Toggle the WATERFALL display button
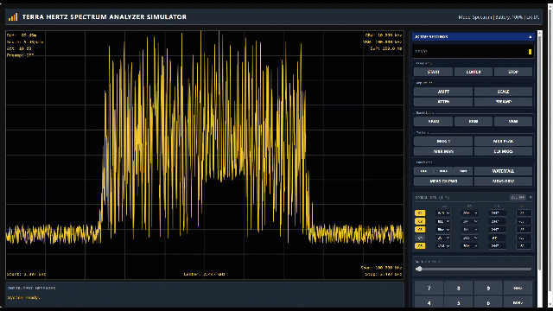The image size is (553, 311). 503,171
